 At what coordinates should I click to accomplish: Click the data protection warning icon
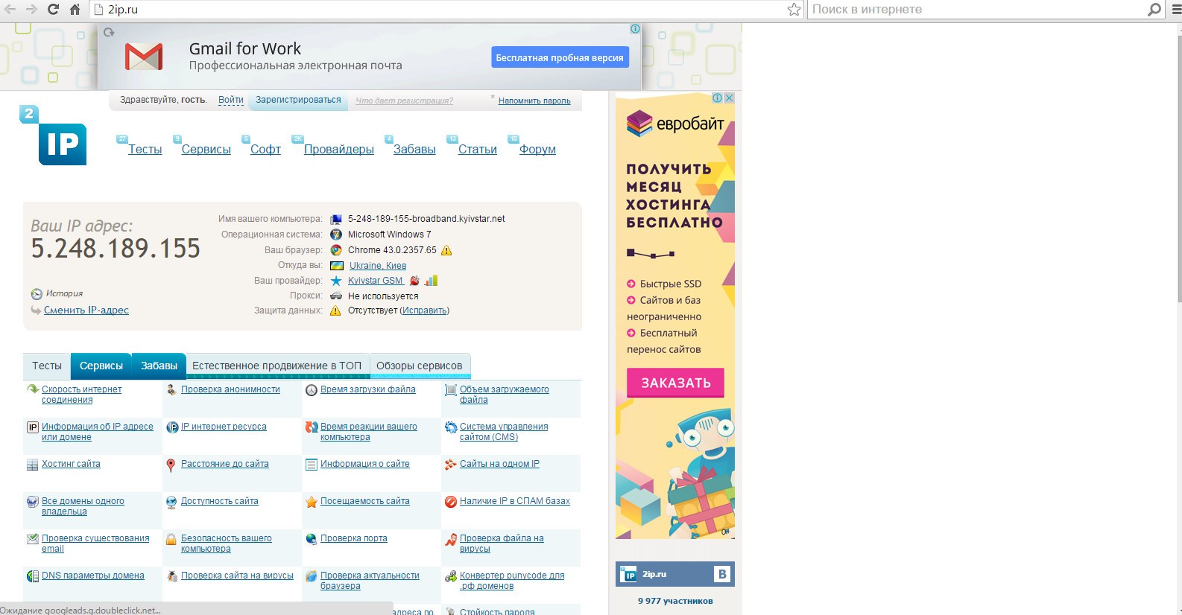(x=335, y=310)
